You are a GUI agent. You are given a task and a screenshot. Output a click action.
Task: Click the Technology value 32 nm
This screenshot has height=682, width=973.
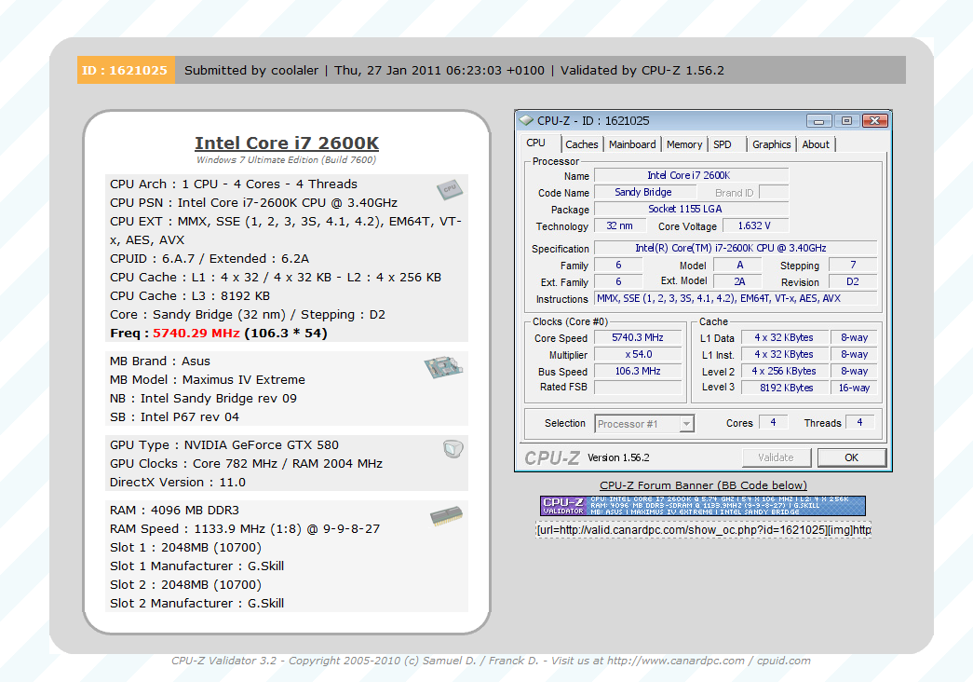coord(620,225)
